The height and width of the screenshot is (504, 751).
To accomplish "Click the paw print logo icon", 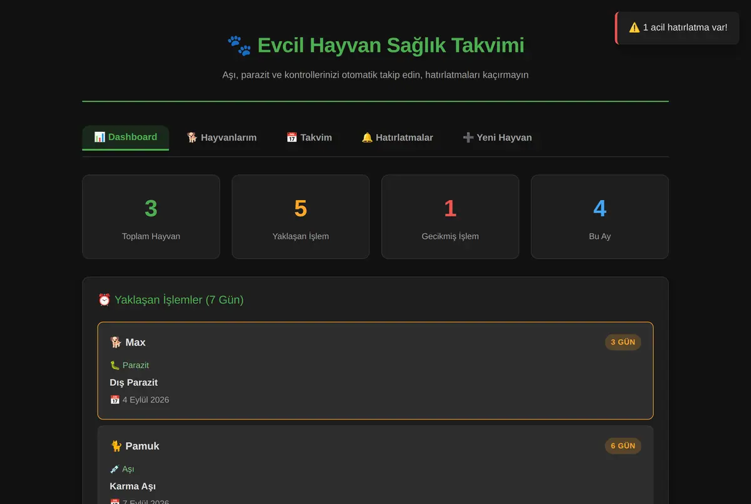I will click(239, 46).
